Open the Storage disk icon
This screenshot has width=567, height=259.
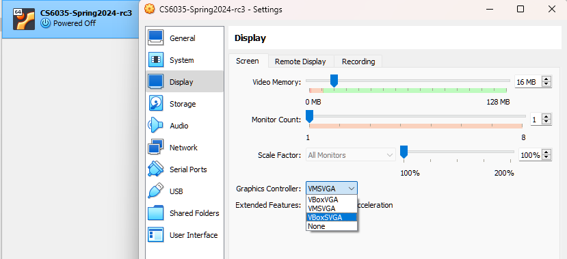point(156,104)
